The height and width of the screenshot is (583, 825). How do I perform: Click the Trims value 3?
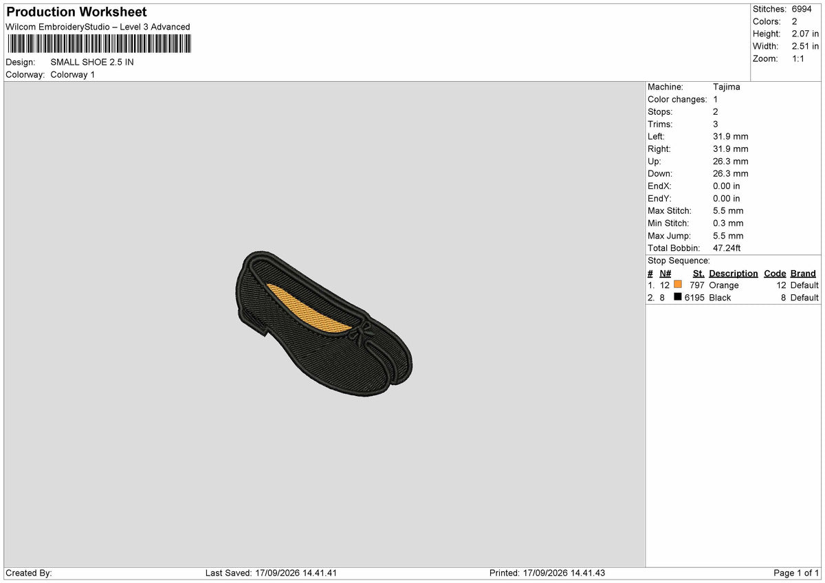[716, 124]
